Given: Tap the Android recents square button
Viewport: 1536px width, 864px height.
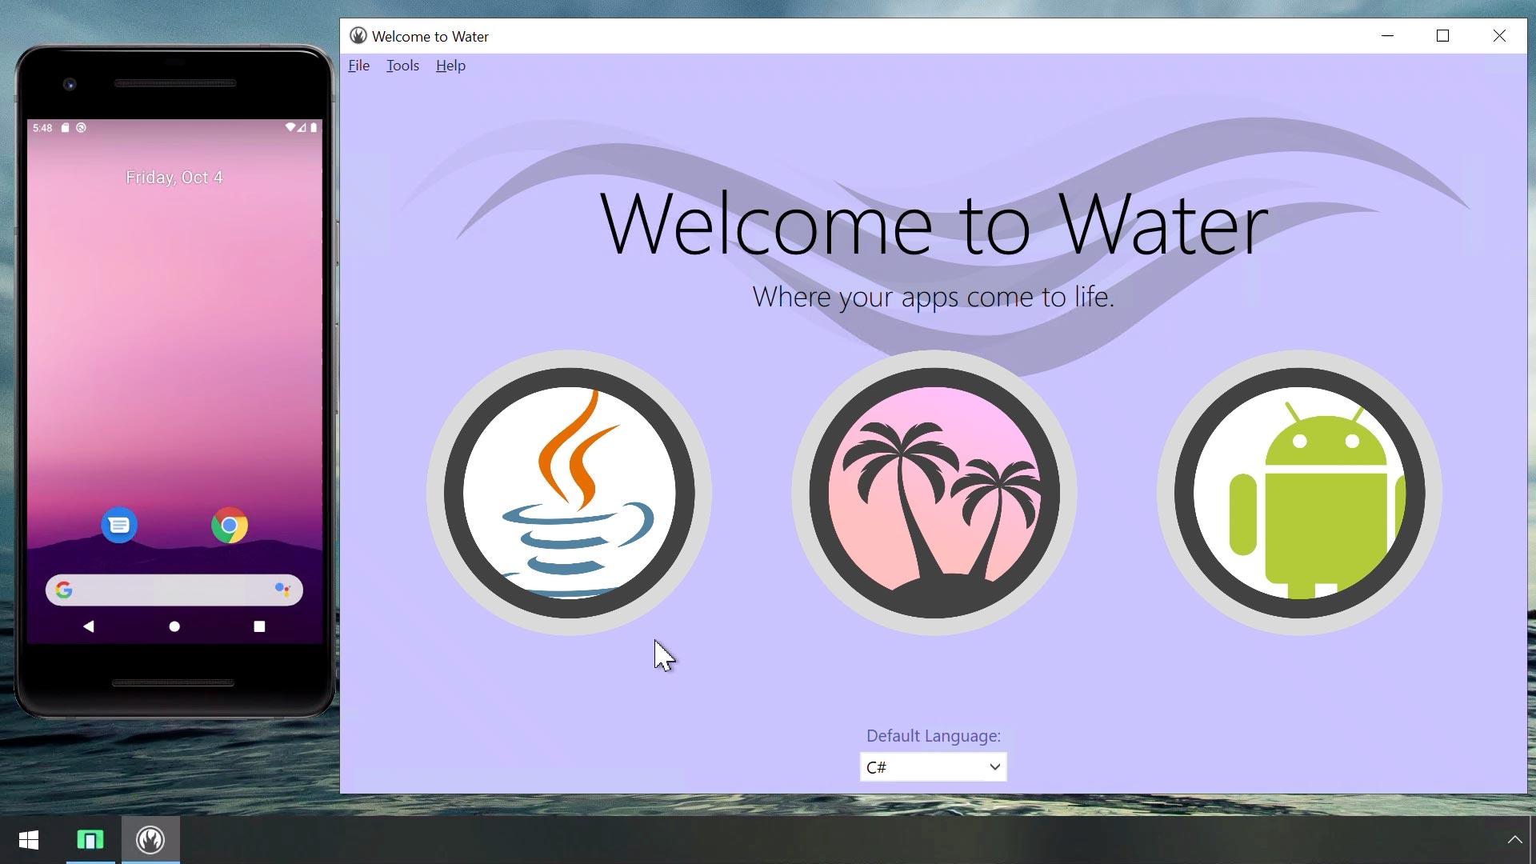Looking at the screenshot, I should [x=259, y=626].
